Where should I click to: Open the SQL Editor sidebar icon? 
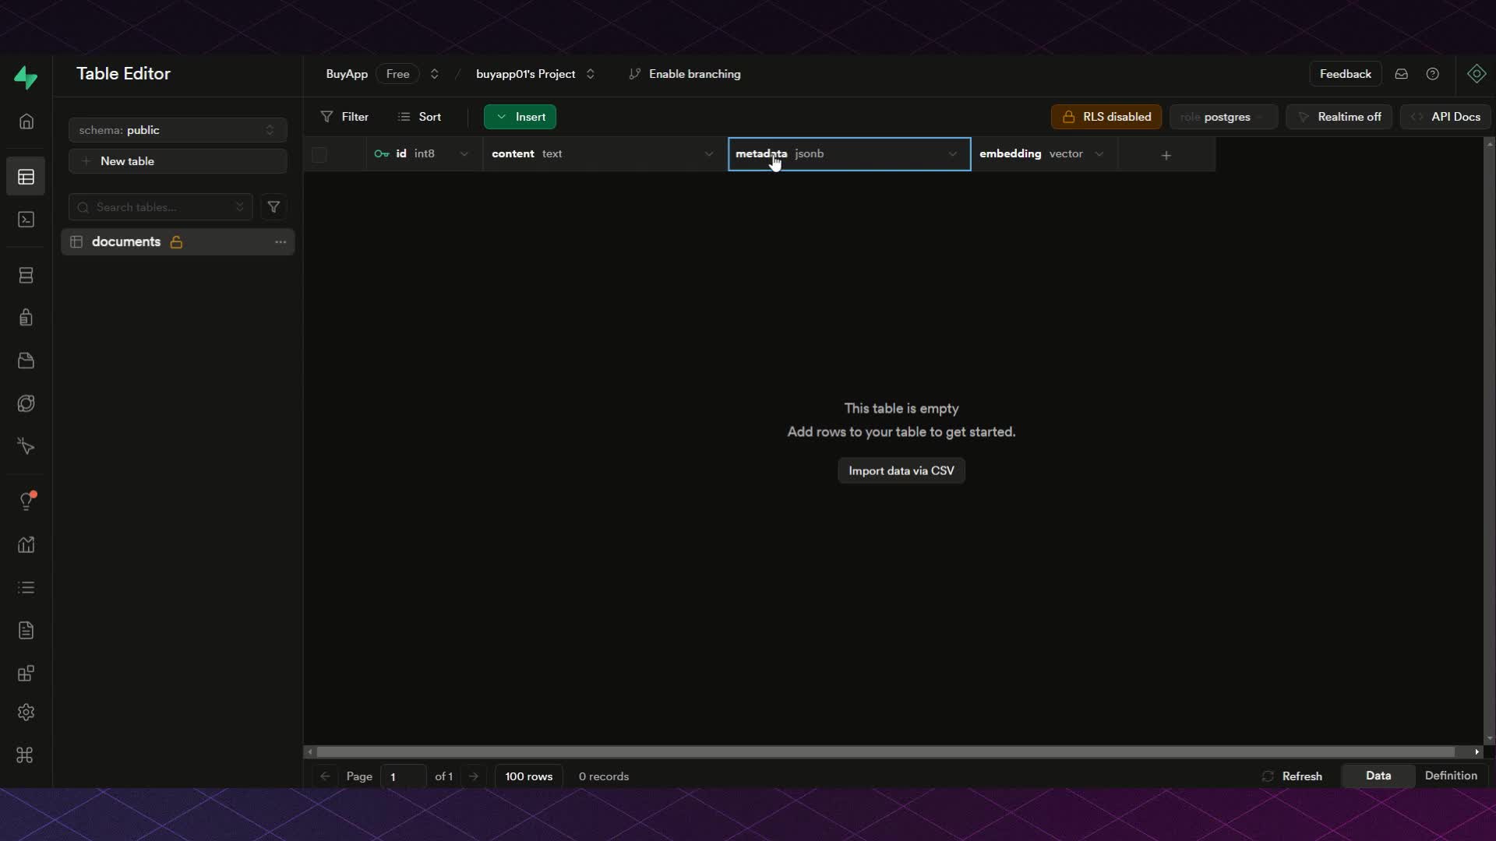pos(26,220)
